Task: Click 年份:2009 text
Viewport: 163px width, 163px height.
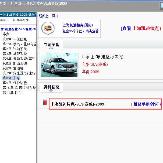Action: 91,72
